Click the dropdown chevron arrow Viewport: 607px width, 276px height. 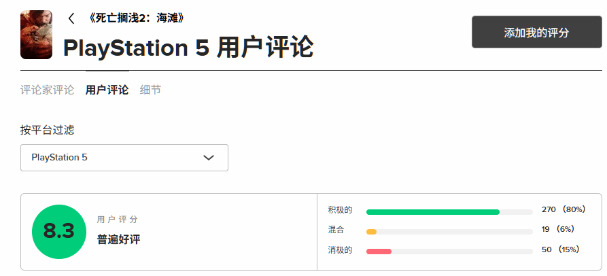point(209,158)
